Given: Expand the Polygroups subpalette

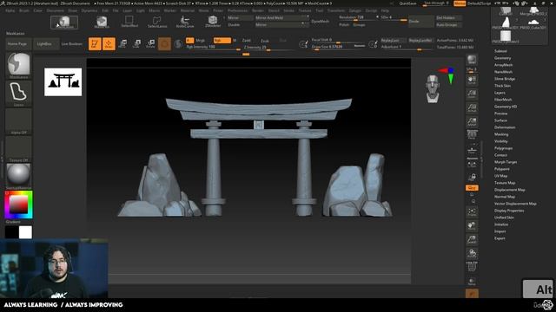Looking at the screenshot, I should click(503, 148).
